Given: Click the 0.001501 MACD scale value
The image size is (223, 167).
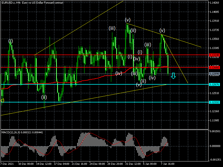Looking at the screenshot, I should pyautogui.click(x=215, y=131).
